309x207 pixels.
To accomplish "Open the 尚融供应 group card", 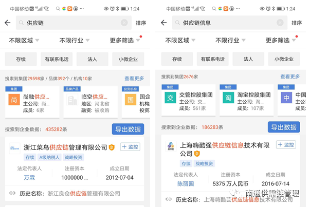I will 32,102.
